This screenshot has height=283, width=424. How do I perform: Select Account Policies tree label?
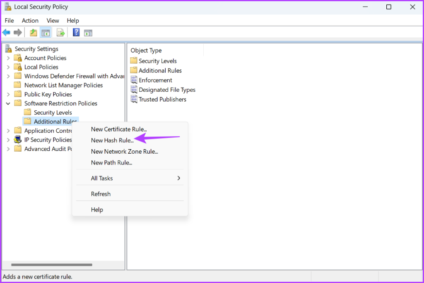(45, 58)
